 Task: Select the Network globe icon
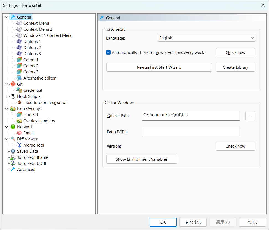[13, 127]
